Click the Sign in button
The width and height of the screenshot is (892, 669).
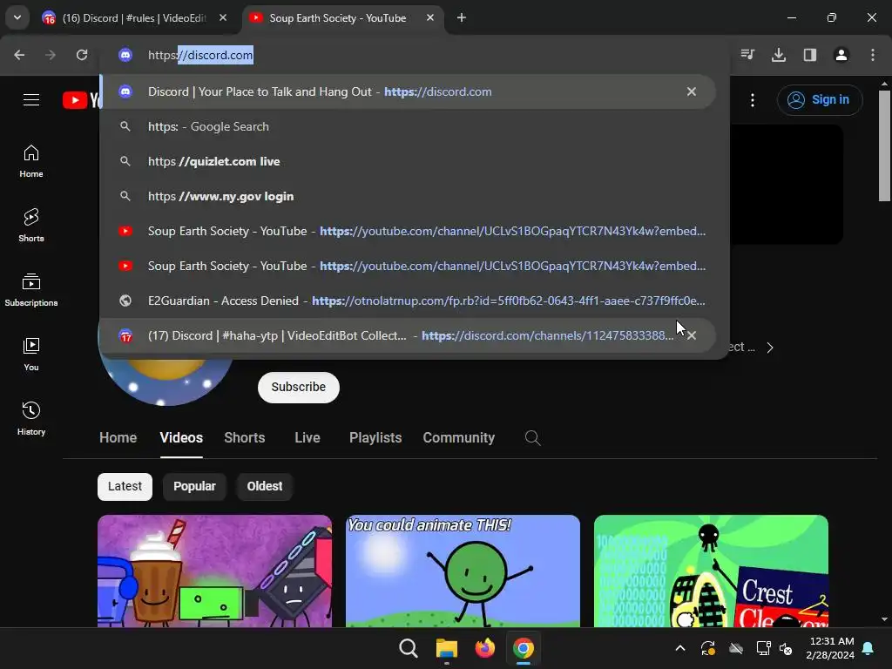point(819,99)
